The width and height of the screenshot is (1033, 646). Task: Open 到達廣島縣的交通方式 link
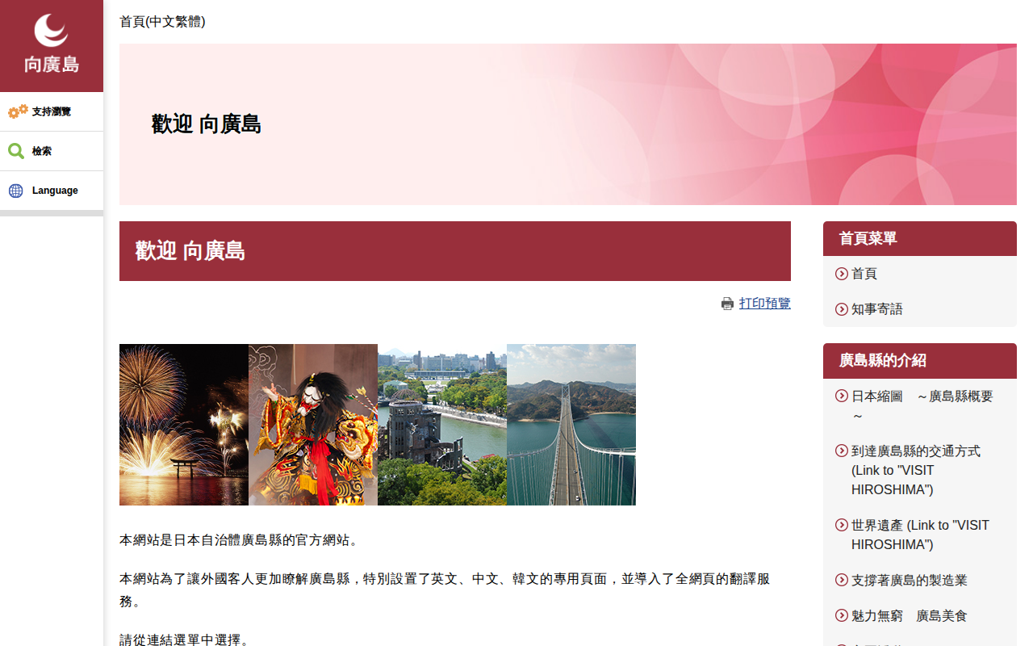(916, 471)
